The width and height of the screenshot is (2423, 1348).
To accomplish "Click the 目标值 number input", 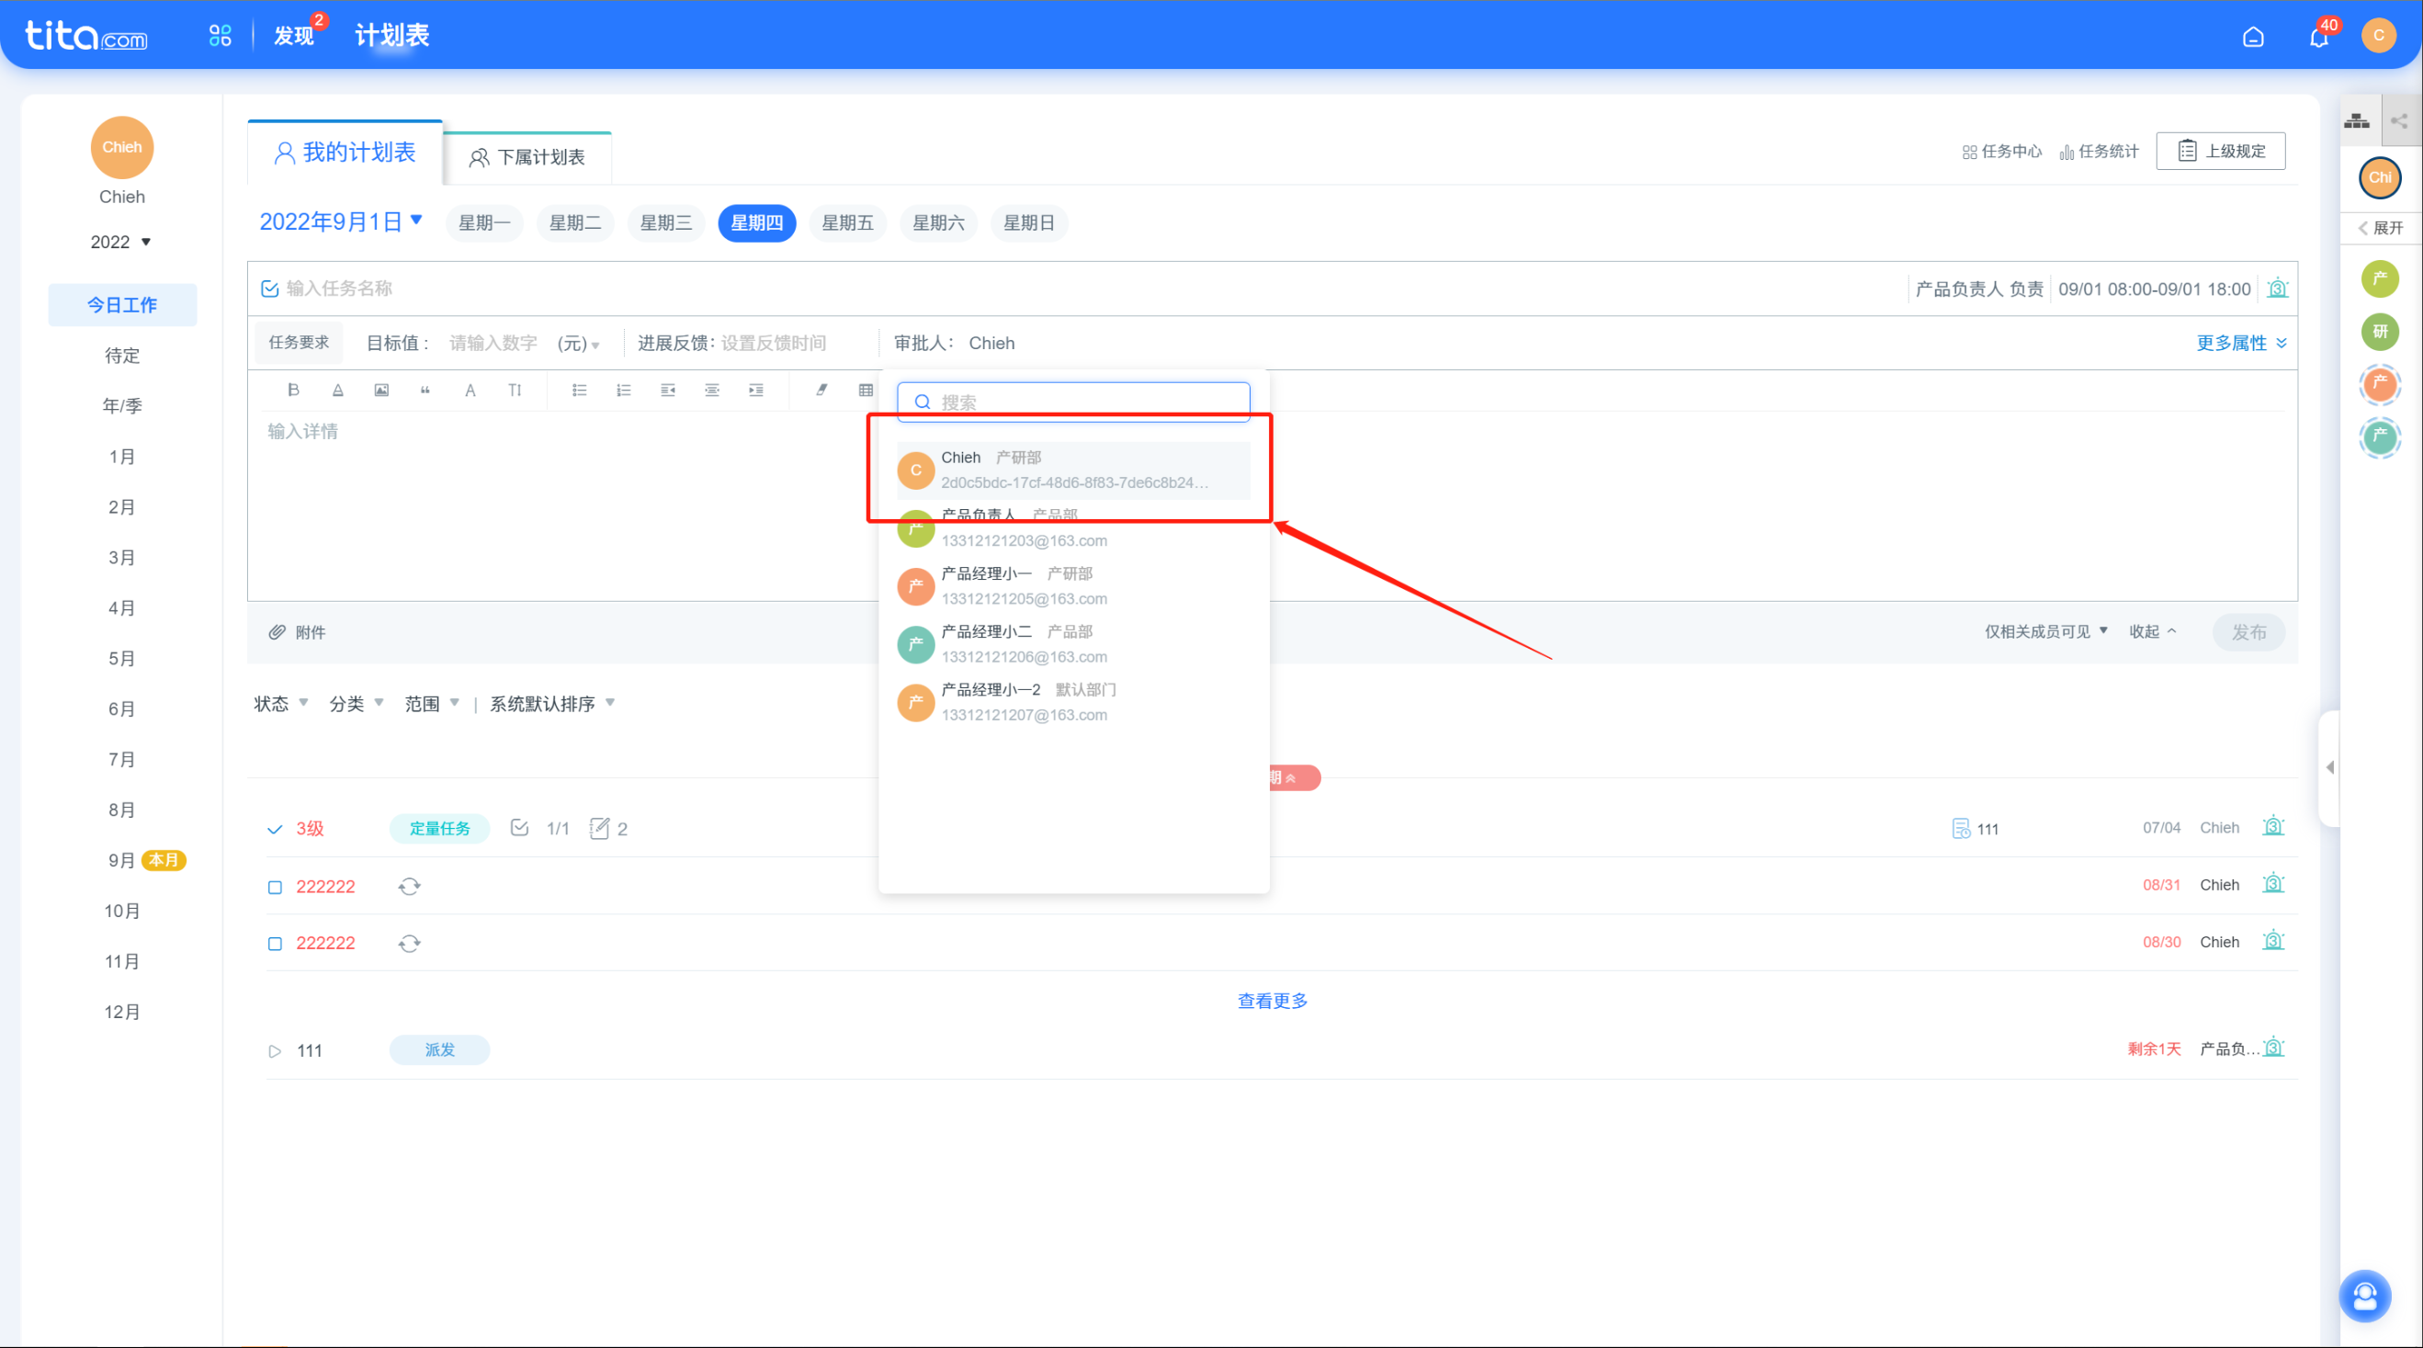I will [x=493, y=344].
